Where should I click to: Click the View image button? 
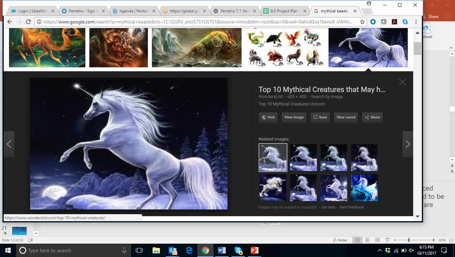tap(294, 117)
